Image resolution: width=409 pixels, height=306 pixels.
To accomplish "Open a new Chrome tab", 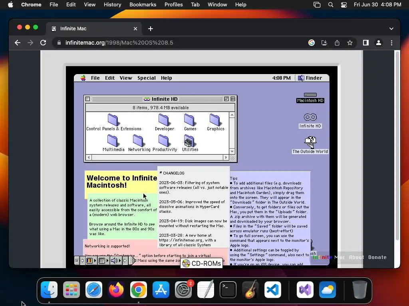I will pyautogui.click(x=151, y=29).
